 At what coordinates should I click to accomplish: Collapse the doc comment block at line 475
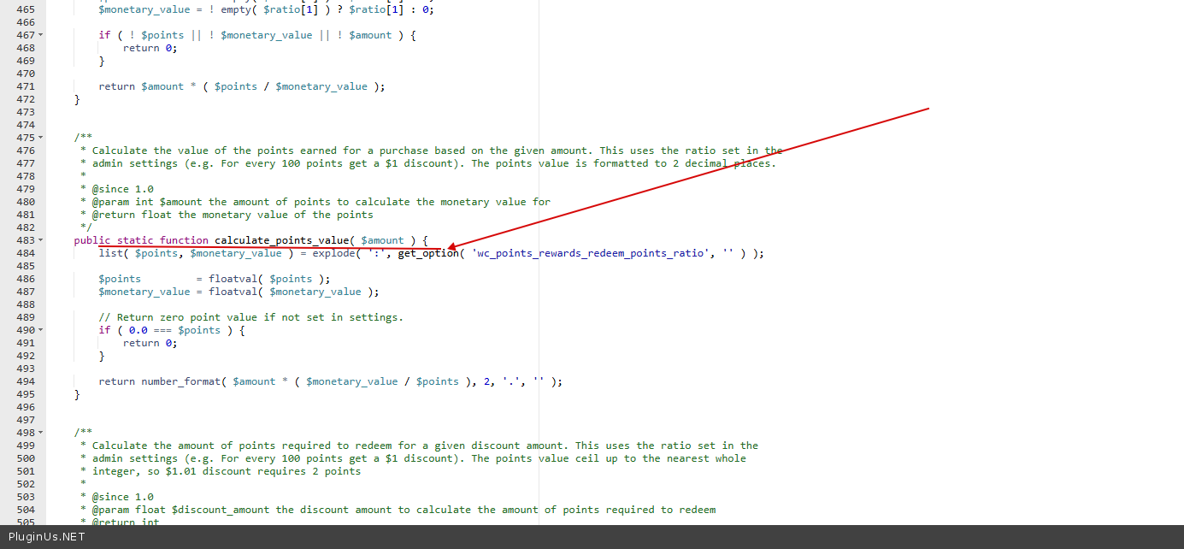[x=40, y=138]
